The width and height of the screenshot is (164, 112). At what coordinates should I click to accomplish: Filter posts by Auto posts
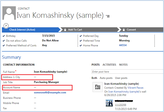pos(106,78)
